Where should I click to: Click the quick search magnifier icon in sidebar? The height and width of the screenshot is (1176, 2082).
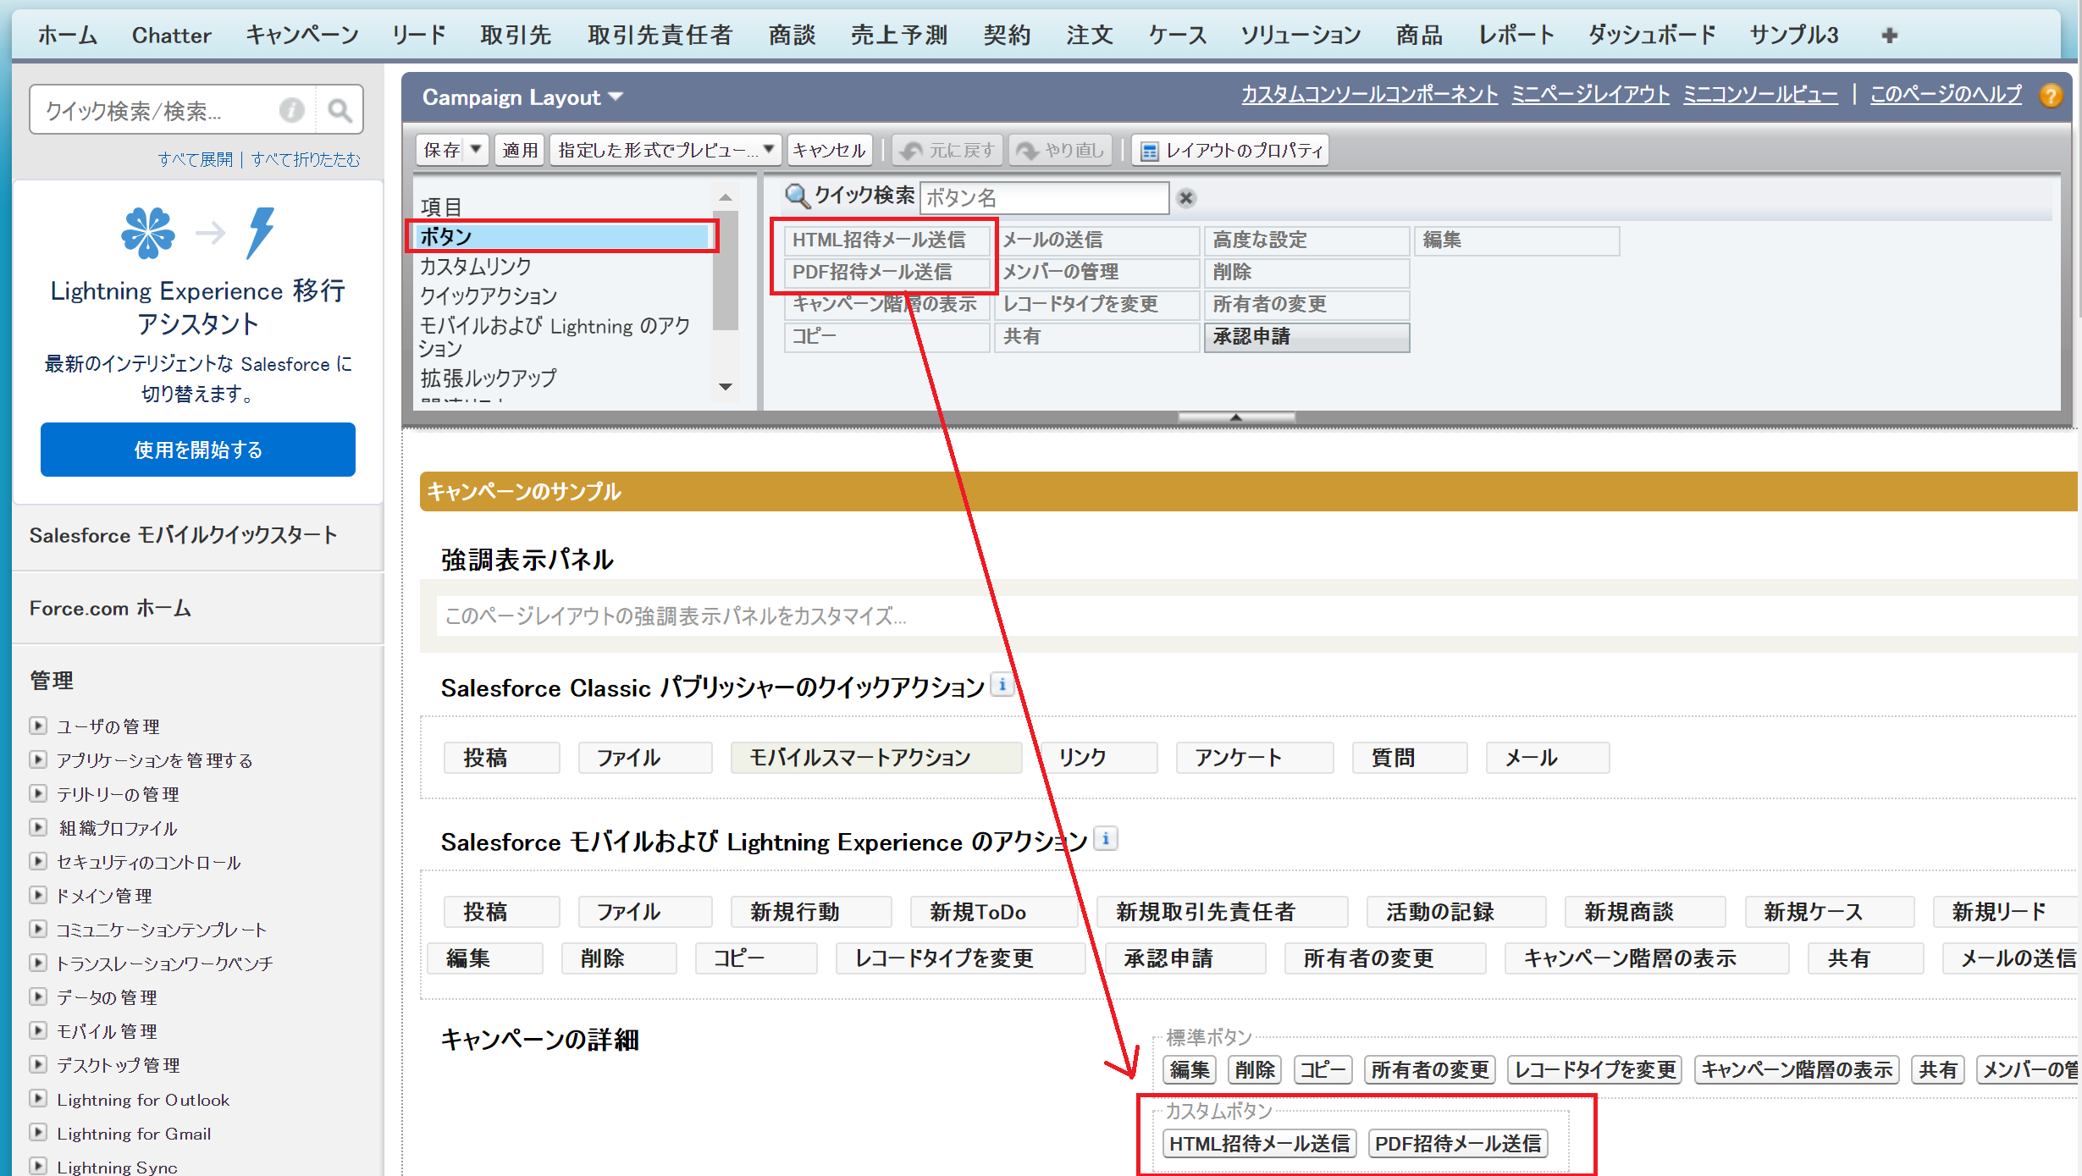click(x=340, y=110)
